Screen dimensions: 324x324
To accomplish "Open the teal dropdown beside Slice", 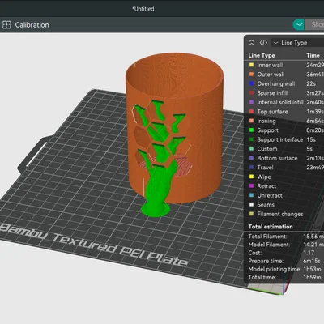I will (x=299, y=25).
